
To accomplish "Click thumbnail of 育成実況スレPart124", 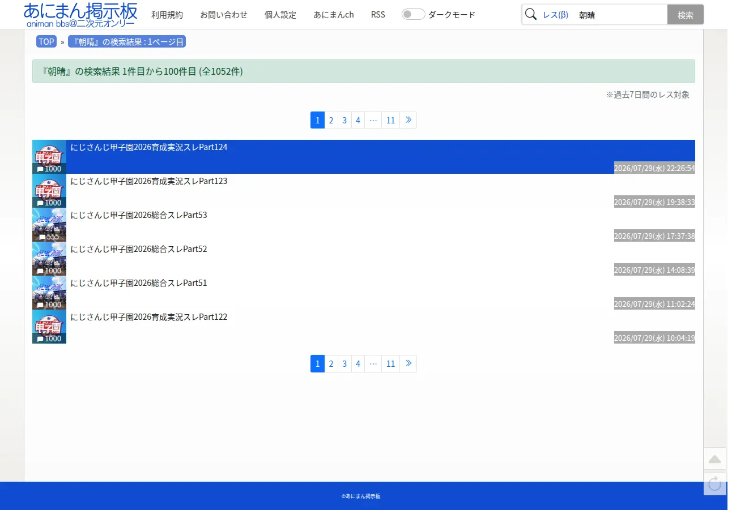I will [x=49, y=157].
